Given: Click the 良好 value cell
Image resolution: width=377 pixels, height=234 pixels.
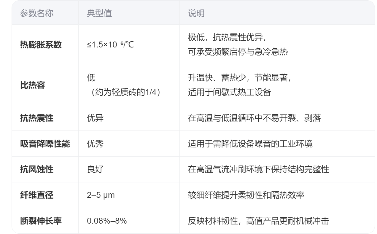Looking at the screenshot, I should 95,170.
